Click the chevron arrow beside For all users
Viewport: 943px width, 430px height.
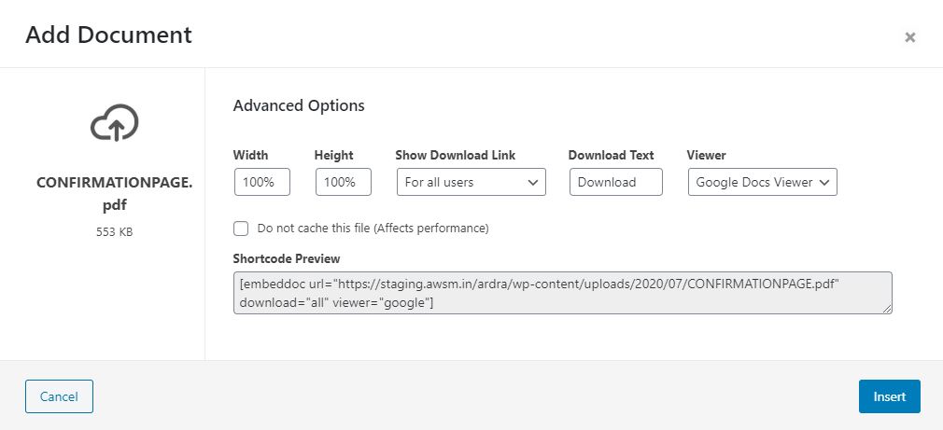(x=533, y=183)
